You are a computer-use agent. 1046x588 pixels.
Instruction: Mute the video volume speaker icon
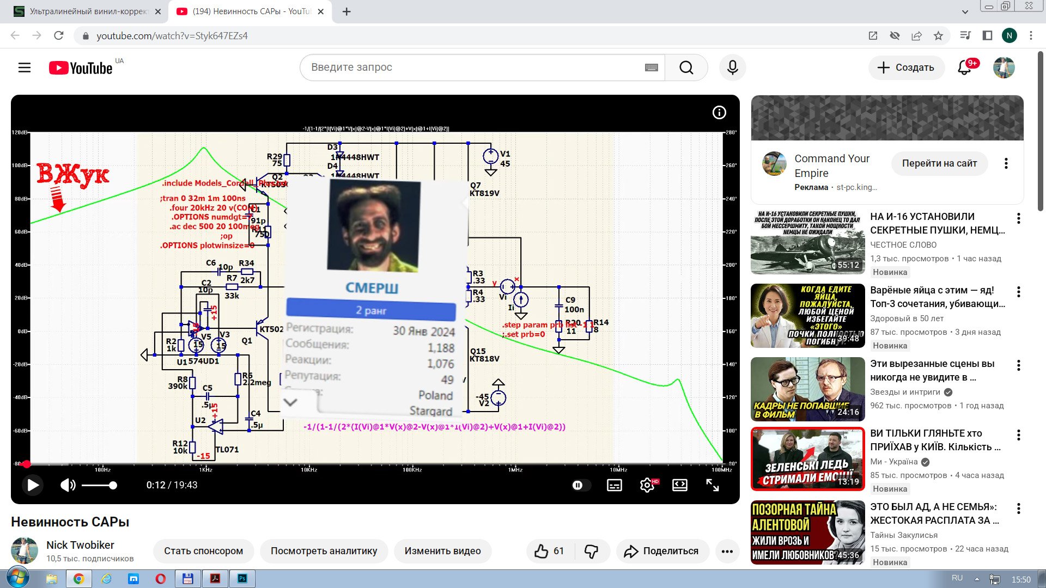[x=68, y=485]
